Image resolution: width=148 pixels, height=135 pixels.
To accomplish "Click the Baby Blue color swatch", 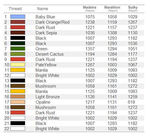I will [18, 17].
